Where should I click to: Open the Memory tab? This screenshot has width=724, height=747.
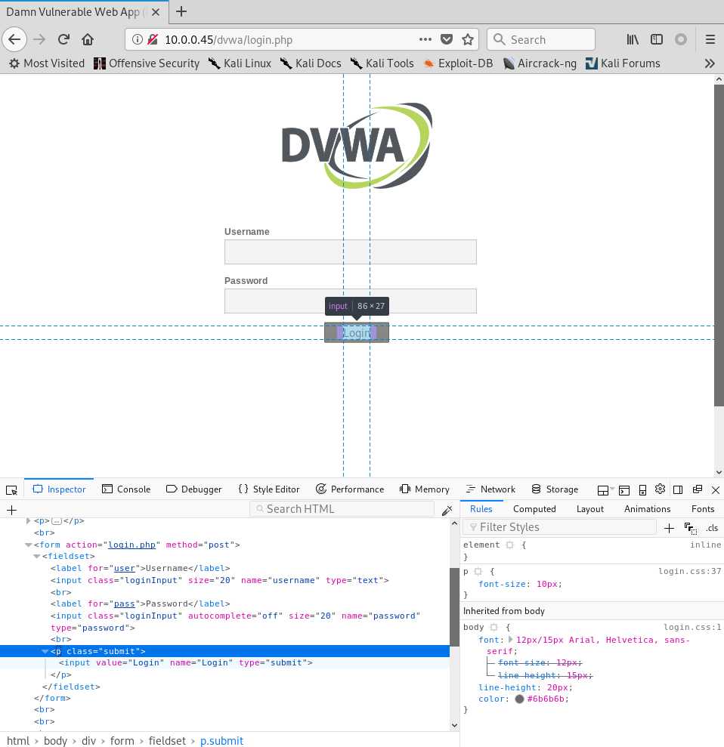(x=425, y=489)
